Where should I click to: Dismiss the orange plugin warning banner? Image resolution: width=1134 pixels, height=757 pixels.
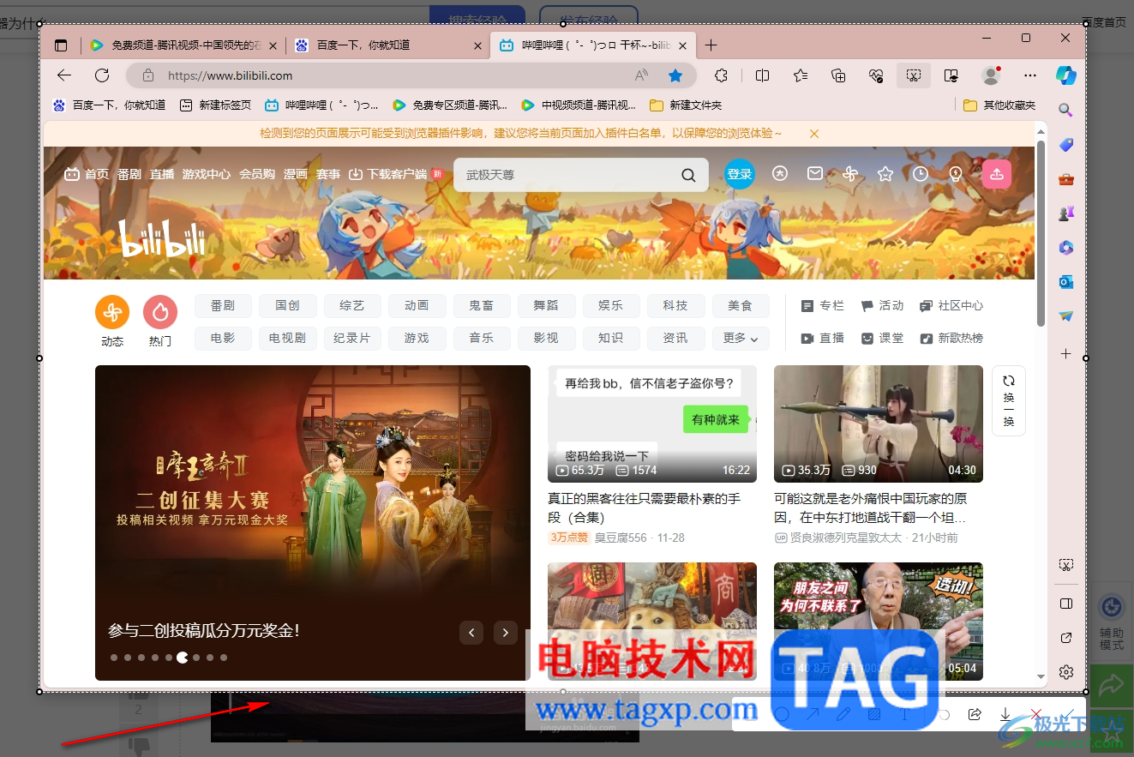(814, 134)
